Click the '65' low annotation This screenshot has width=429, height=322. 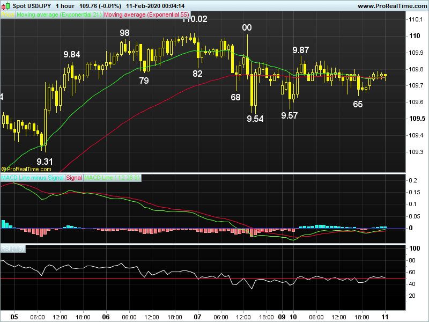[358, 104]
